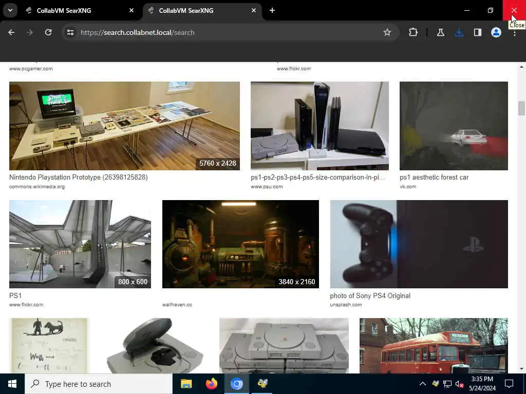Viewport: 526px width, 394px height.
Task: Click the 'ps1 aesthetic forest car' title
Action: (434, 177)
